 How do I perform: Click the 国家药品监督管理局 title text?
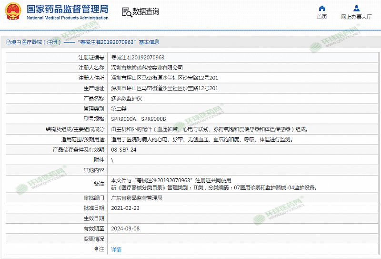point(67,9)
